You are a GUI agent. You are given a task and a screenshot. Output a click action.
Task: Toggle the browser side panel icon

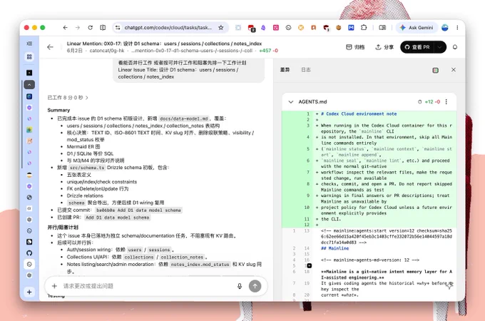click(382, 28)
